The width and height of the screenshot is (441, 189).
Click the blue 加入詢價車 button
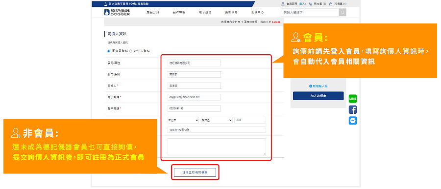pos(318,96)
